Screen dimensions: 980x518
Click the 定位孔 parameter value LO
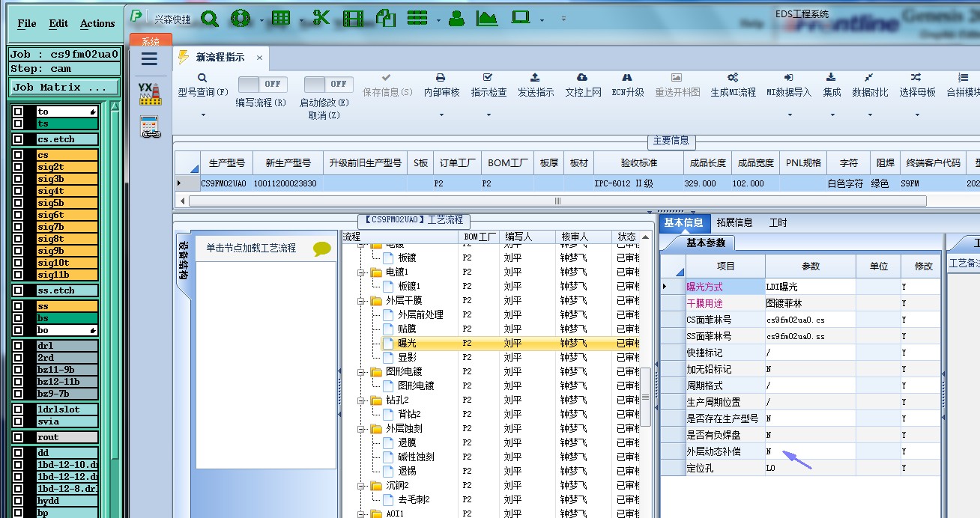pyautogui.click(x=810, y=468)
